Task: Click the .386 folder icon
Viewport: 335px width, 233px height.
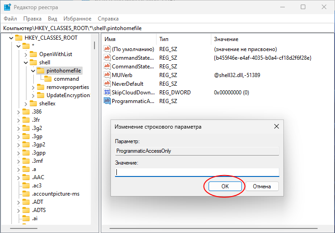Action: click(26, 112)
